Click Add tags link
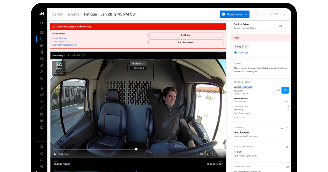Screen dimensions: 328x172 coord(241,53)
